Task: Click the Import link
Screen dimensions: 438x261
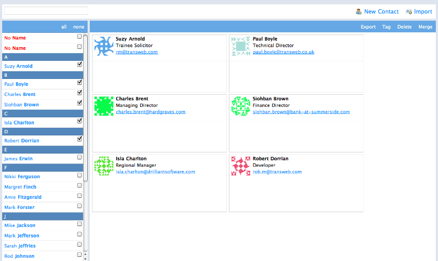Action: (x=423, y=12)
